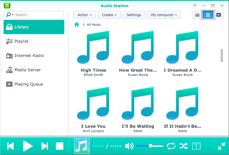This screenshot has height=155, width=229.
Task: Click the All Music breadcrumb
Action: pyautogui.click(x=94, y=25)
